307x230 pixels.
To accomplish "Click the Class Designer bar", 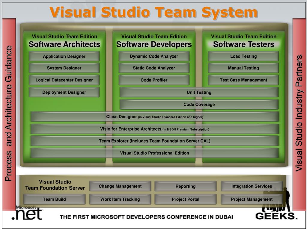I will pyautogui.click(x=155, y=117).
